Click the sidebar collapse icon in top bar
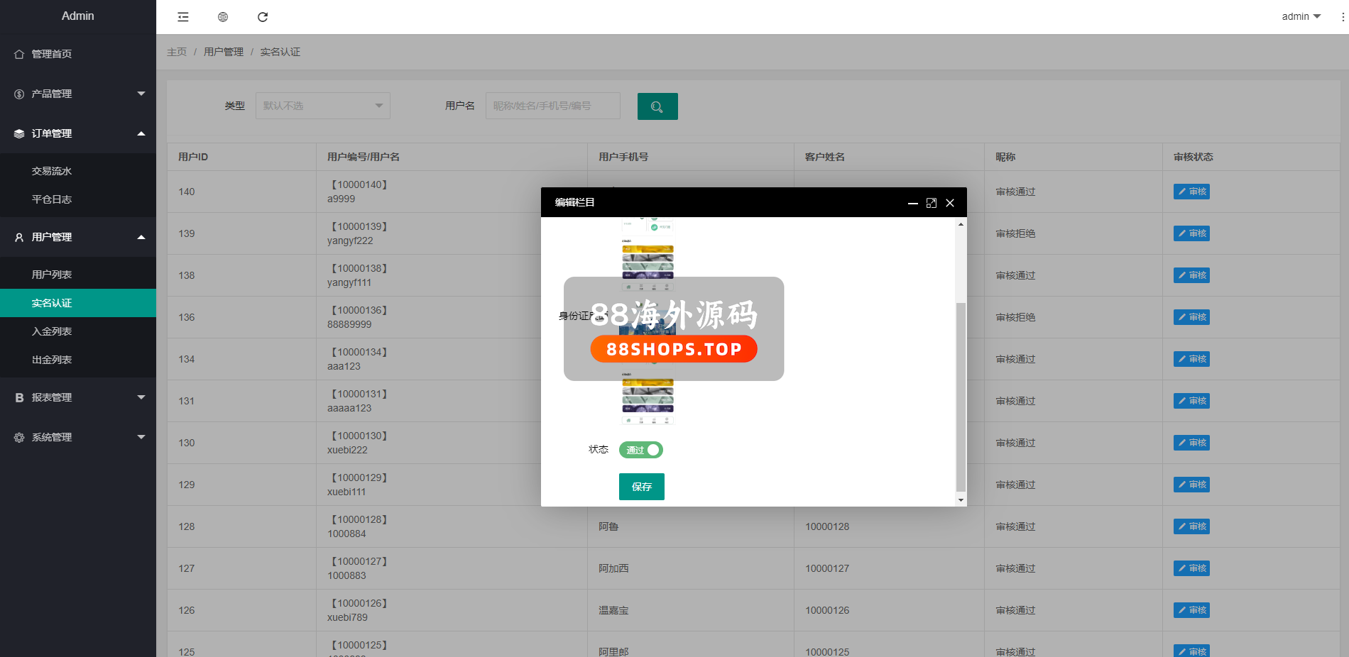The image size is (1349, 657). click(x=183, y=17)
